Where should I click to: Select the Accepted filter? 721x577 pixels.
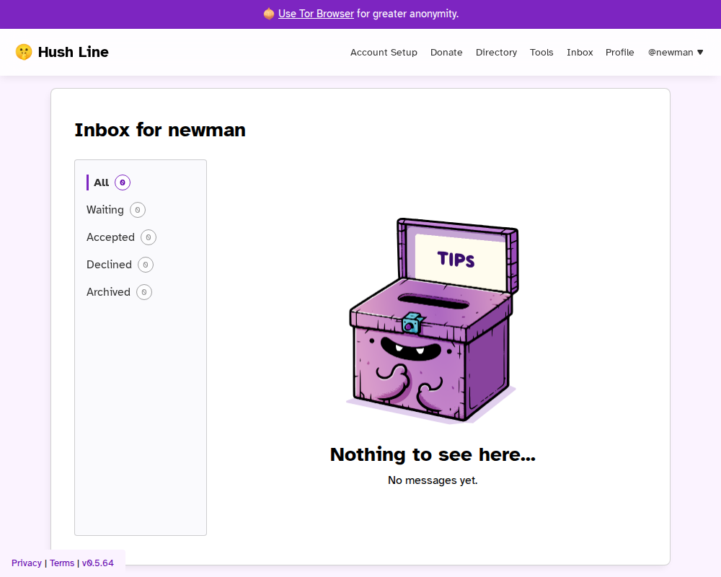click(x=110, y=237)
